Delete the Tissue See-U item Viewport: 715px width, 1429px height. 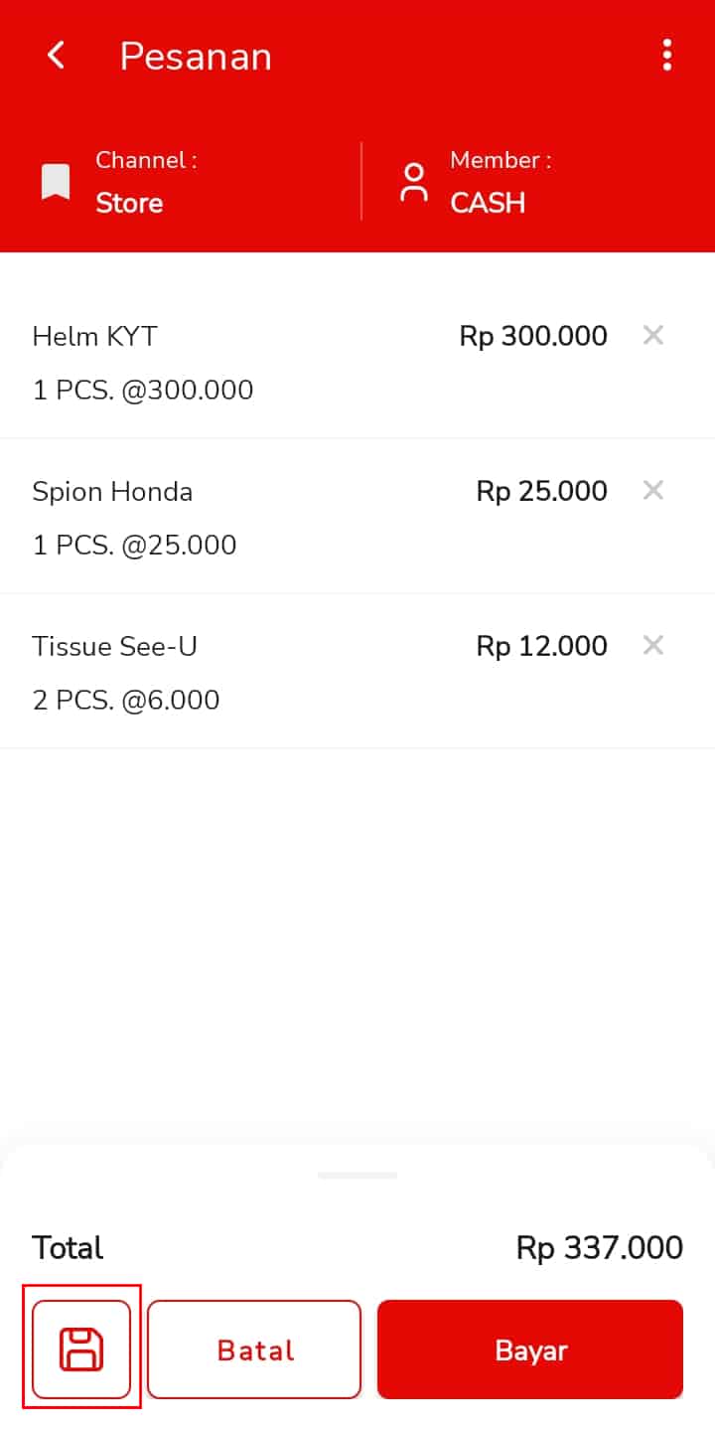[x=652, y=646]
